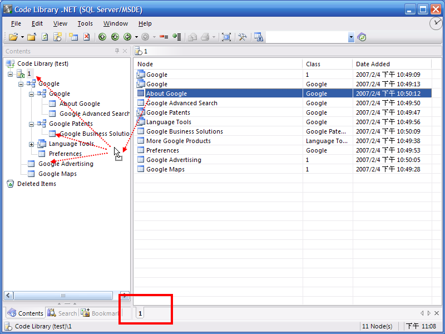445x334 pixels.
Task: Click the binoculars find toolbar icon
Action: [x=259, y=37]
